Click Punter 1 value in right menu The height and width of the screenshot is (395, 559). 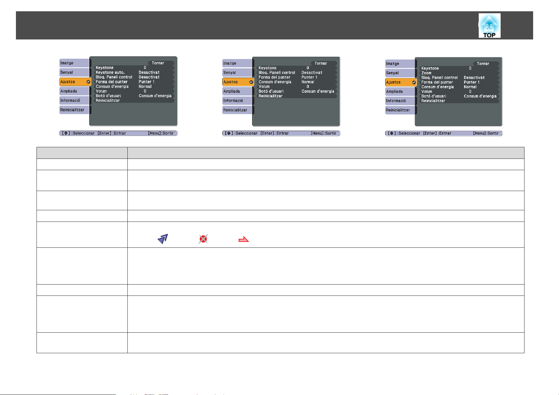click(471, 82)
